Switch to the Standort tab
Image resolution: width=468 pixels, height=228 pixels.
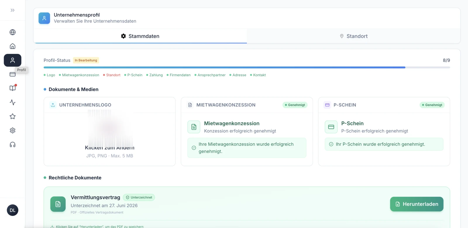tap(354, 36)
